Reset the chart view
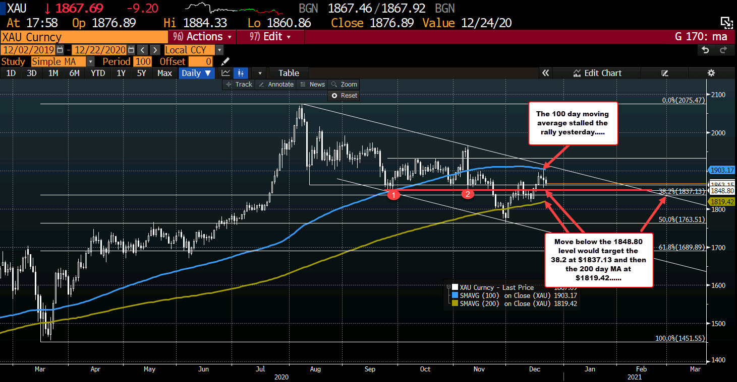 (x=344, y=95)
